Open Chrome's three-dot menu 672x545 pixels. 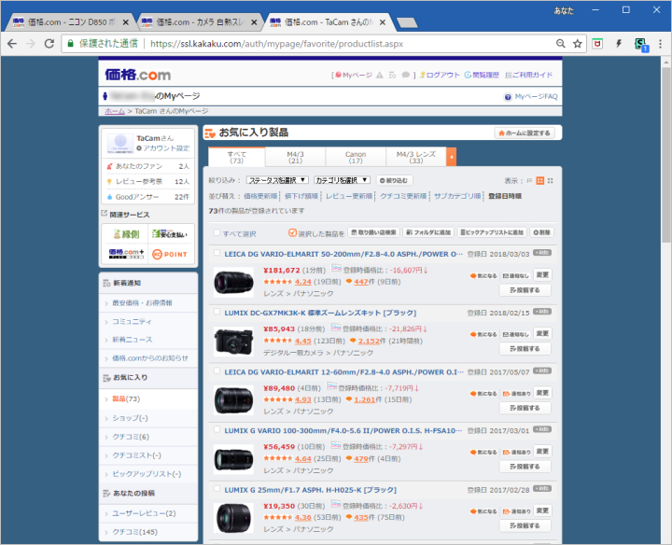point(660,44)
